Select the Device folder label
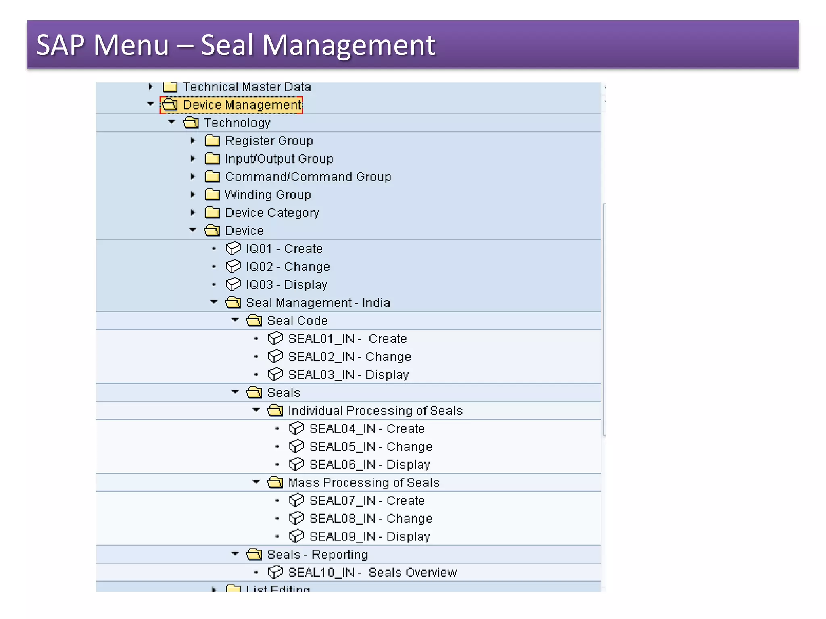Screen dimensions: 826x619 (244, 231)
